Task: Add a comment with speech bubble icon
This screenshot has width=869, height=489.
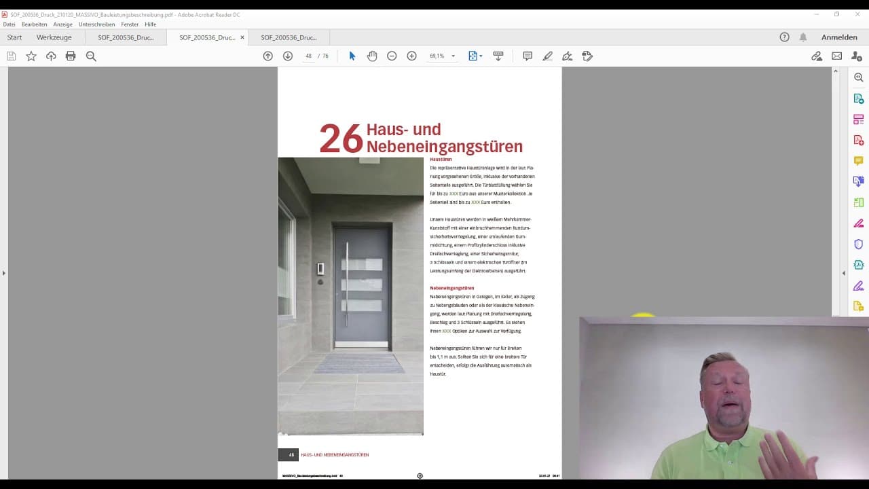Action: (x=528, y=56)
